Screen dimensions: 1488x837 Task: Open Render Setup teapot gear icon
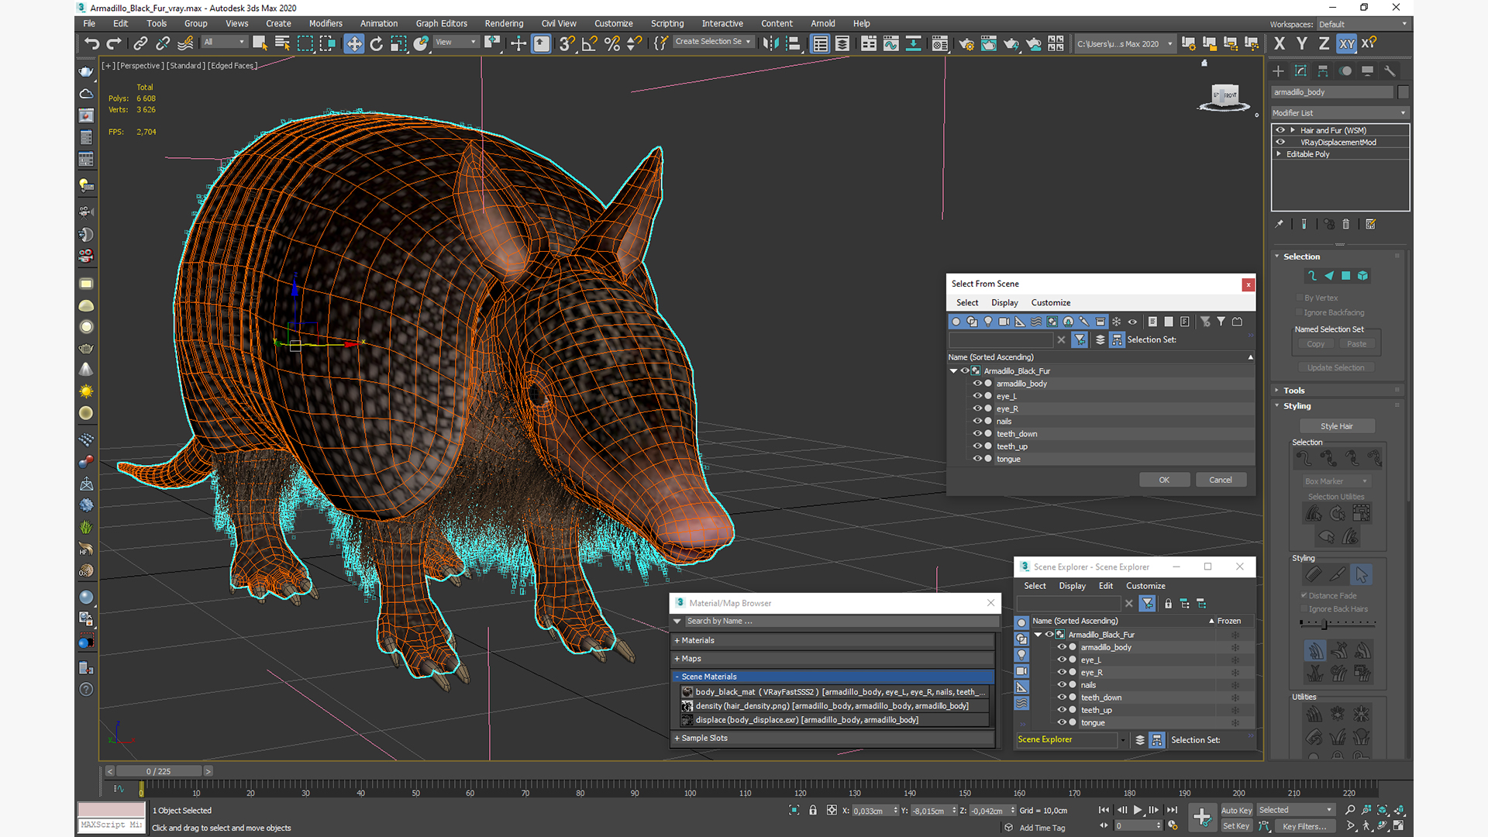point(966,43)
